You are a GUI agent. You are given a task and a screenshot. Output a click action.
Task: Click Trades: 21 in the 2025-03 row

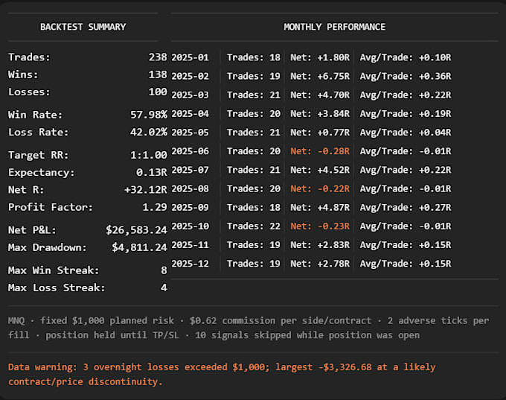[x=254, y=95]
